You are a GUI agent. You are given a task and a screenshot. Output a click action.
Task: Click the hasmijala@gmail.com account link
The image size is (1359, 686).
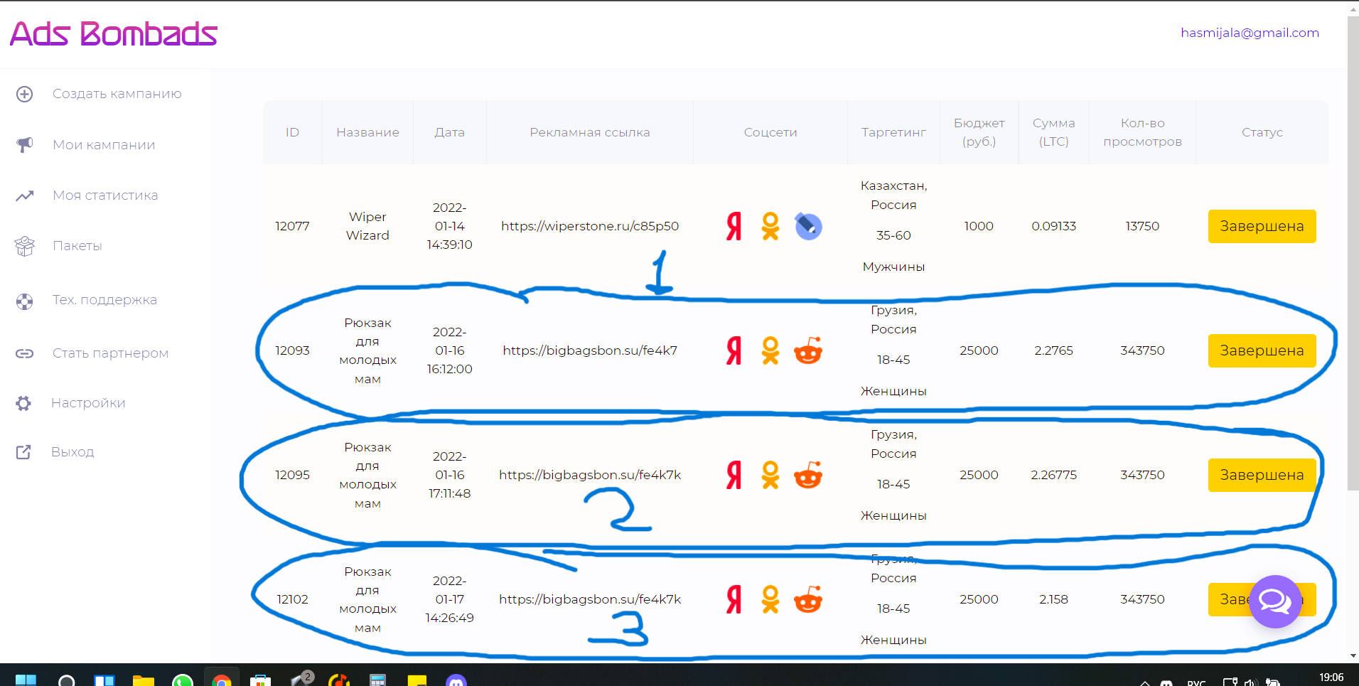[1250, 33]
